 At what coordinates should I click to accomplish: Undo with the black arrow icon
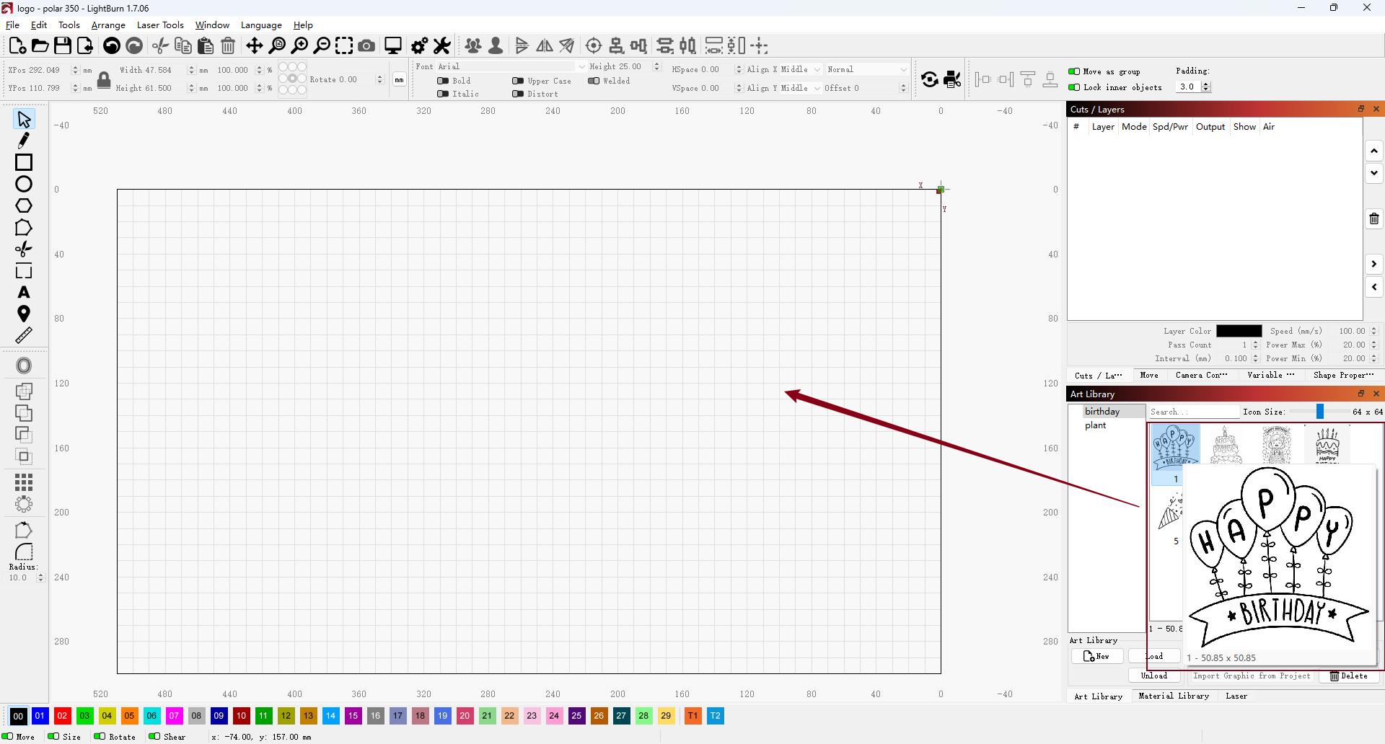click(112, 45)
